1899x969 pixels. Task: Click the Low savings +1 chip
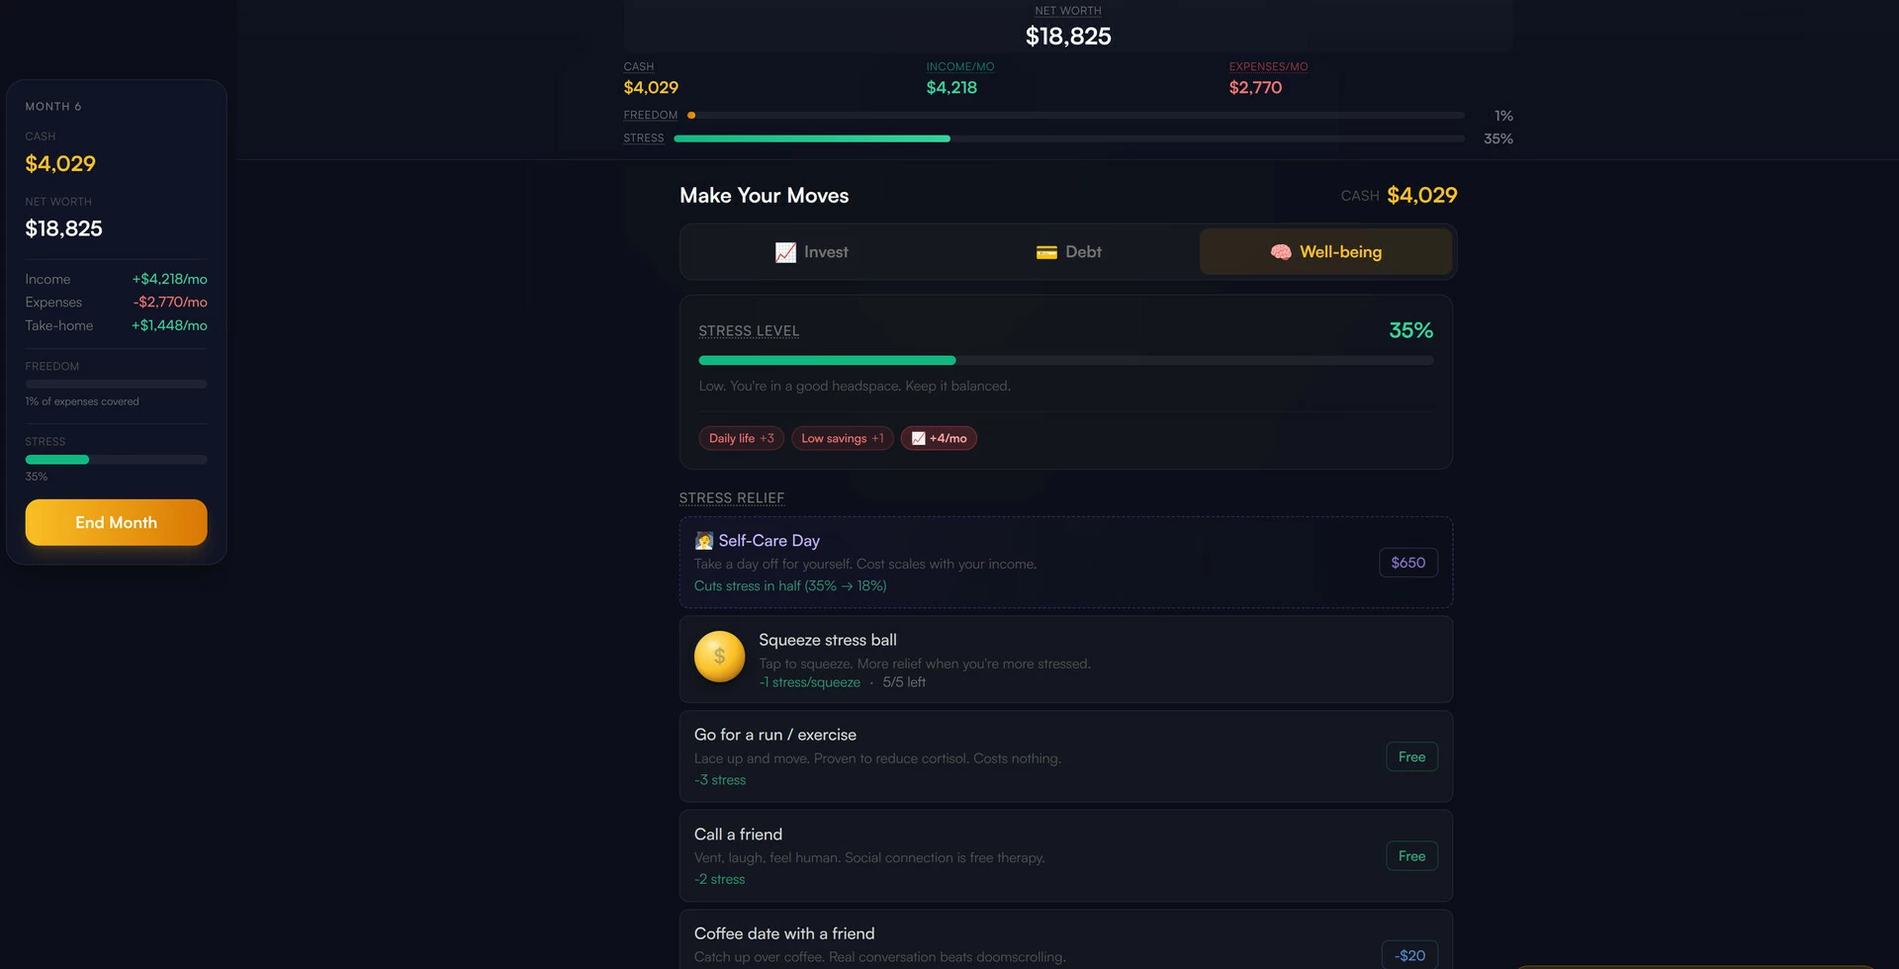pos(843,438)
